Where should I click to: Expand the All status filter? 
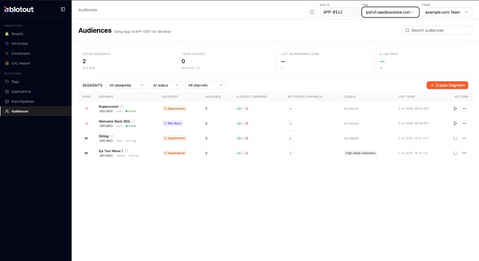[166, 85]
